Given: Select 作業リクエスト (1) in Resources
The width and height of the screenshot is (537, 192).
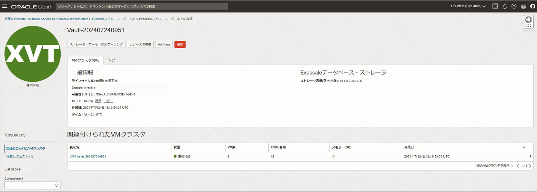Looking at the screenshot, I should coord(20,156).
